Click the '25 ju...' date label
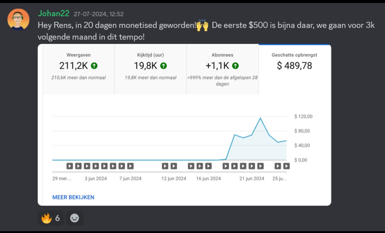 [279, 179]
